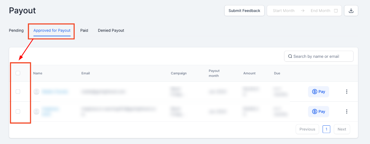The image size is (370, 144).
Task: Pick a Start Month in date range
Action: 284,11
